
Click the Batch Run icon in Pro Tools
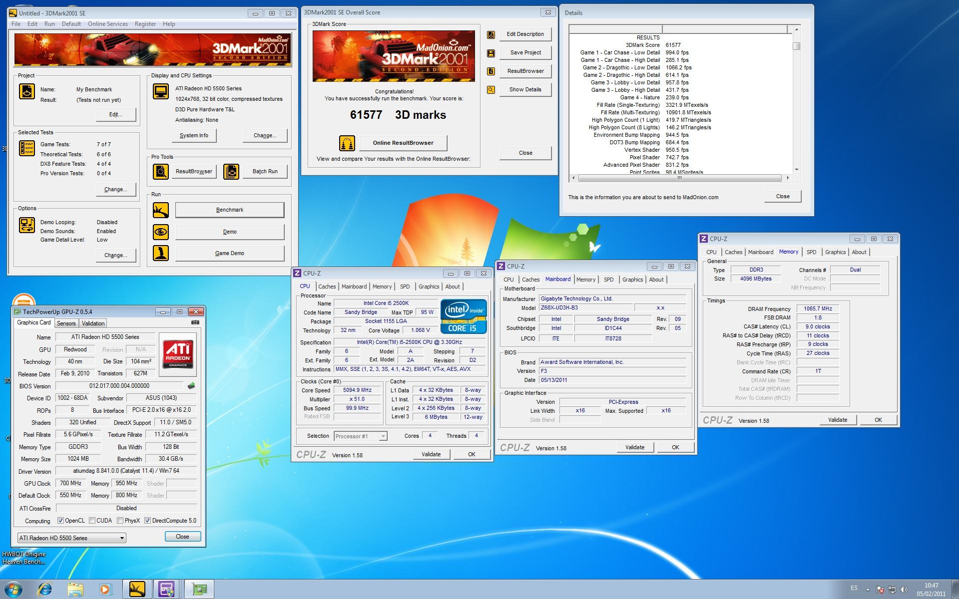click(231, 172)
